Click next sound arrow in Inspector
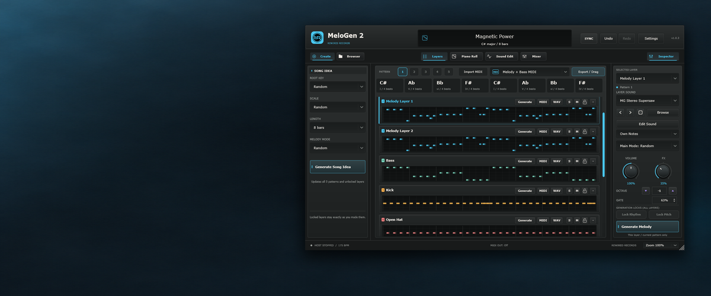 tap(630, 112)
